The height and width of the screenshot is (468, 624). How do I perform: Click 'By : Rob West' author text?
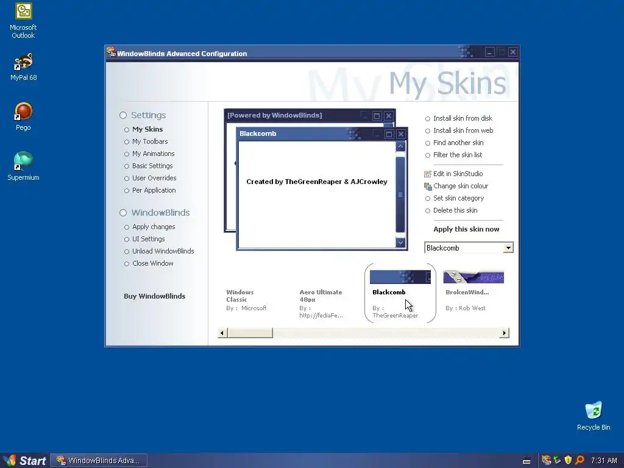pos(465,308)
